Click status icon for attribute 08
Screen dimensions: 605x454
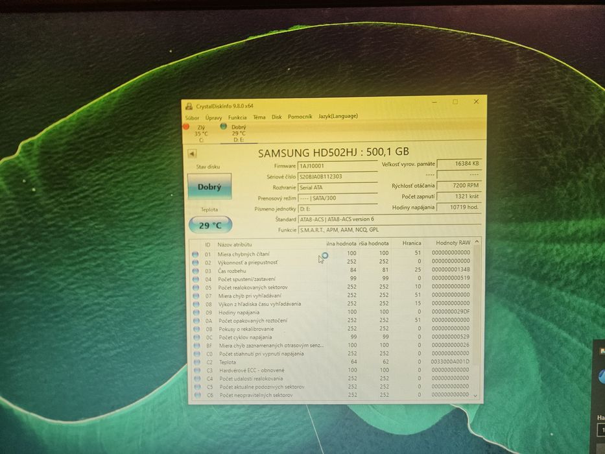coord(196,304)
